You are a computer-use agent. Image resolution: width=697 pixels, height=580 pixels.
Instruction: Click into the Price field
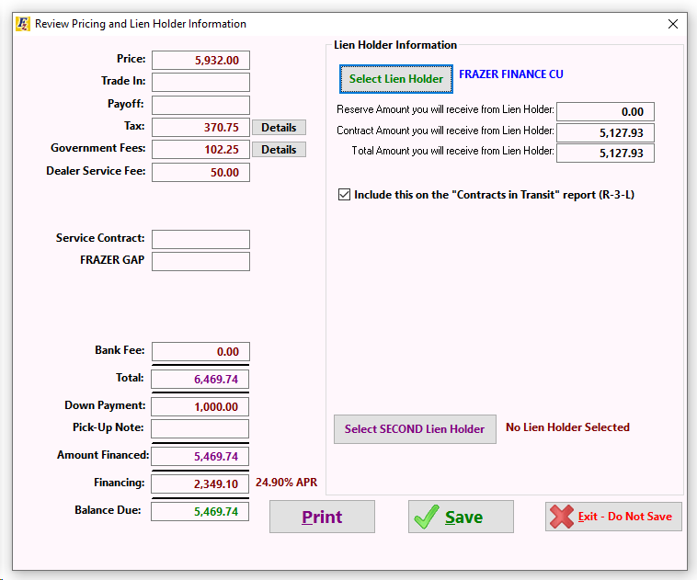200,60
